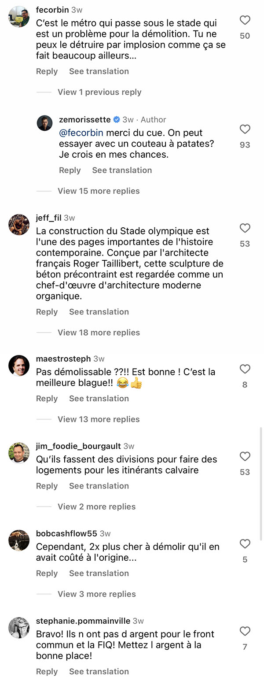See translation of bobcashflow55's comment
Viewport: 264px width, 677px height.
point(99,573)
